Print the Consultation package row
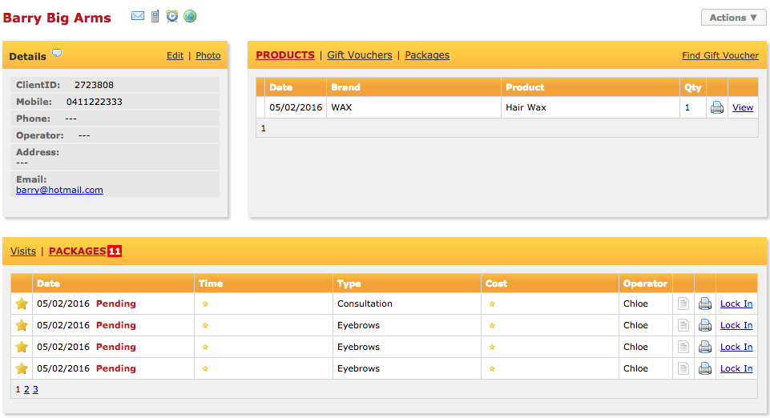 point(705,303)
